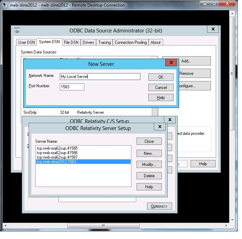Click the Relativity Server driver cell

91,112
